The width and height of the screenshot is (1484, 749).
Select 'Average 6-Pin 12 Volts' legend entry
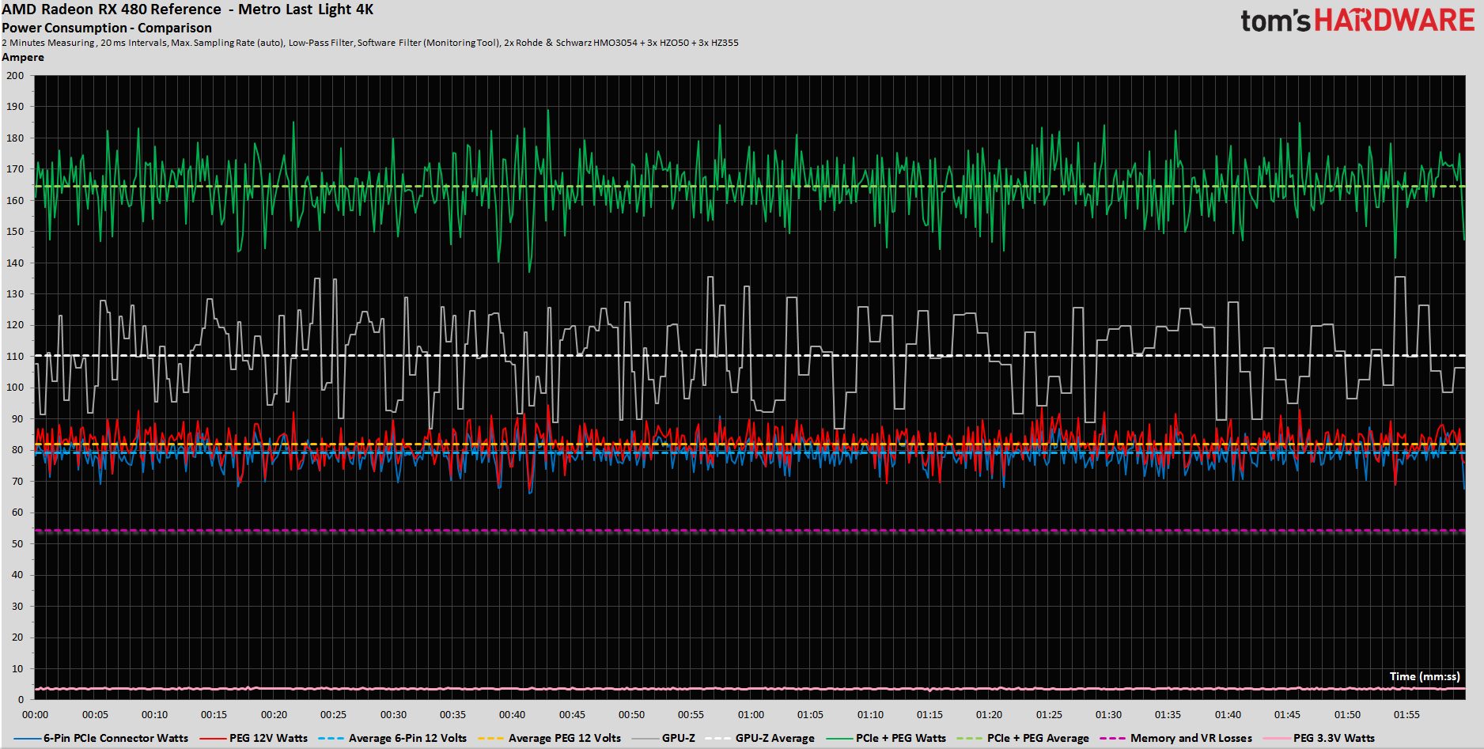[407, 738]
